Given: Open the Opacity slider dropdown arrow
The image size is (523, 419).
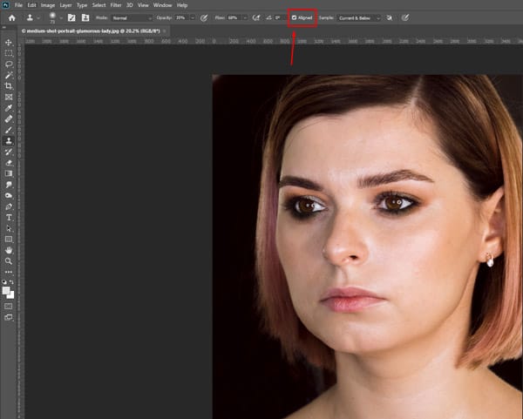Looking at the screenshot, I should pos(193,17).
